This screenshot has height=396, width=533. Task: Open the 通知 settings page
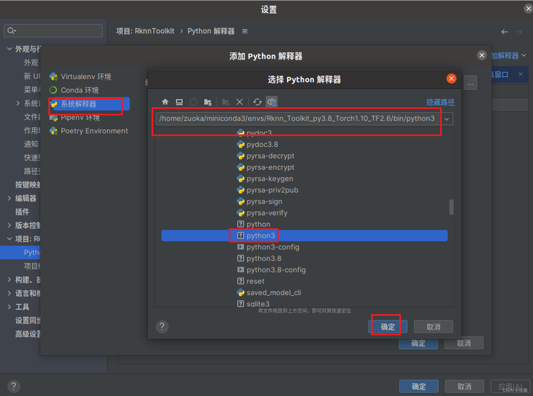click(x=31, y=144)
